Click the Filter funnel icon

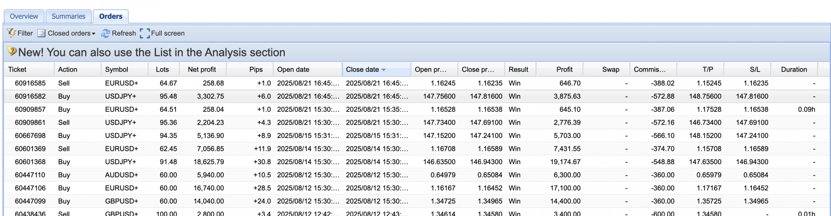tap(11, 33)
